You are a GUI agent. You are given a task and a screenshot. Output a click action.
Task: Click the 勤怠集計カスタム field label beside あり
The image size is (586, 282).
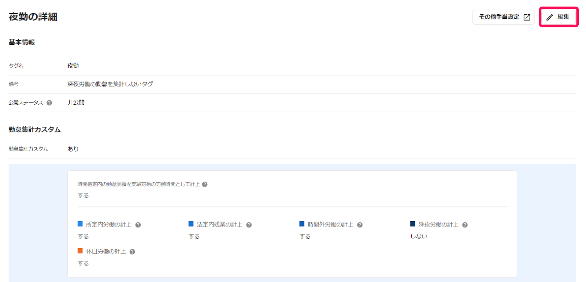click(28, 149)
